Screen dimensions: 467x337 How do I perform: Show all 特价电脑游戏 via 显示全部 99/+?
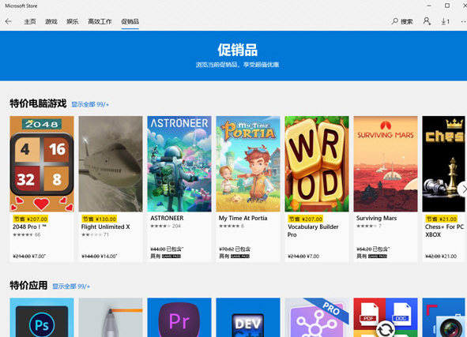pos(90,104)
